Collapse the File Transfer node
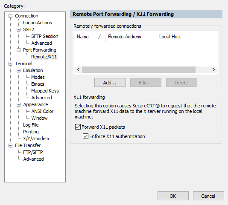Screen dimensions: 228x205 [11, 145]
